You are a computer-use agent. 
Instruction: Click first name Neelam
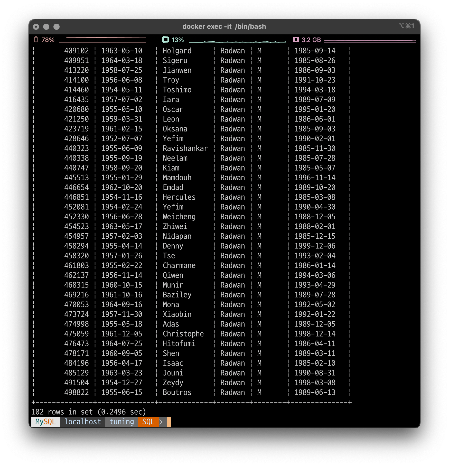point(175,158)
